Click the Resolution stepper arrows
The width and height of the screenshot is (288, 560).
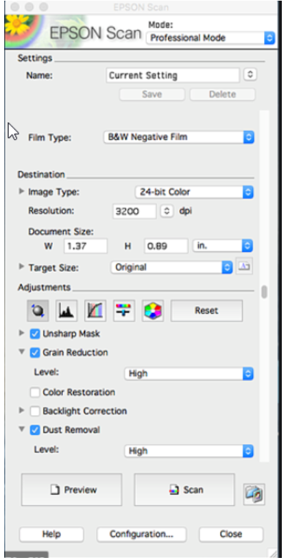coord(166,211)
